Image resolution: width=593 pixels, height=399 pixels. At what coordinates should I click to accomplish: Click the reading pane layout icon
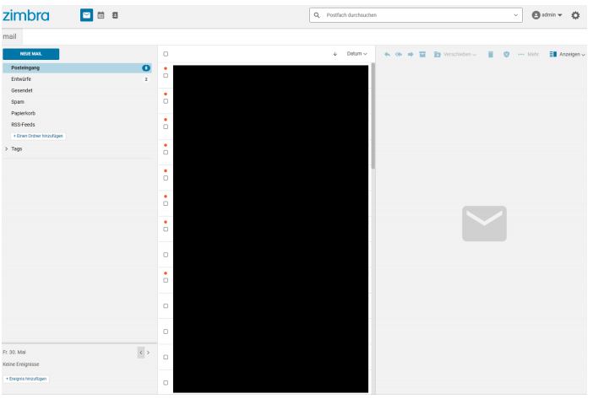coord(553,54)
